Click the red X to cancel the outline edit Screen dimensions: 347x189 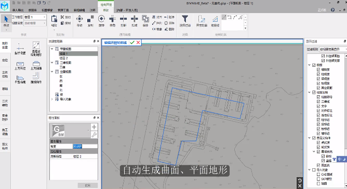(138, 42)
